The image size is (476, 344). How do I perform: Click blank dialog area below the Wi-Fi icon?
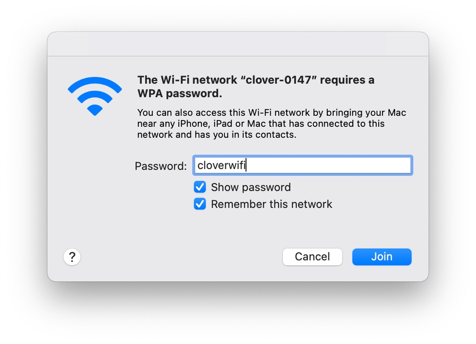click(95, 174)
